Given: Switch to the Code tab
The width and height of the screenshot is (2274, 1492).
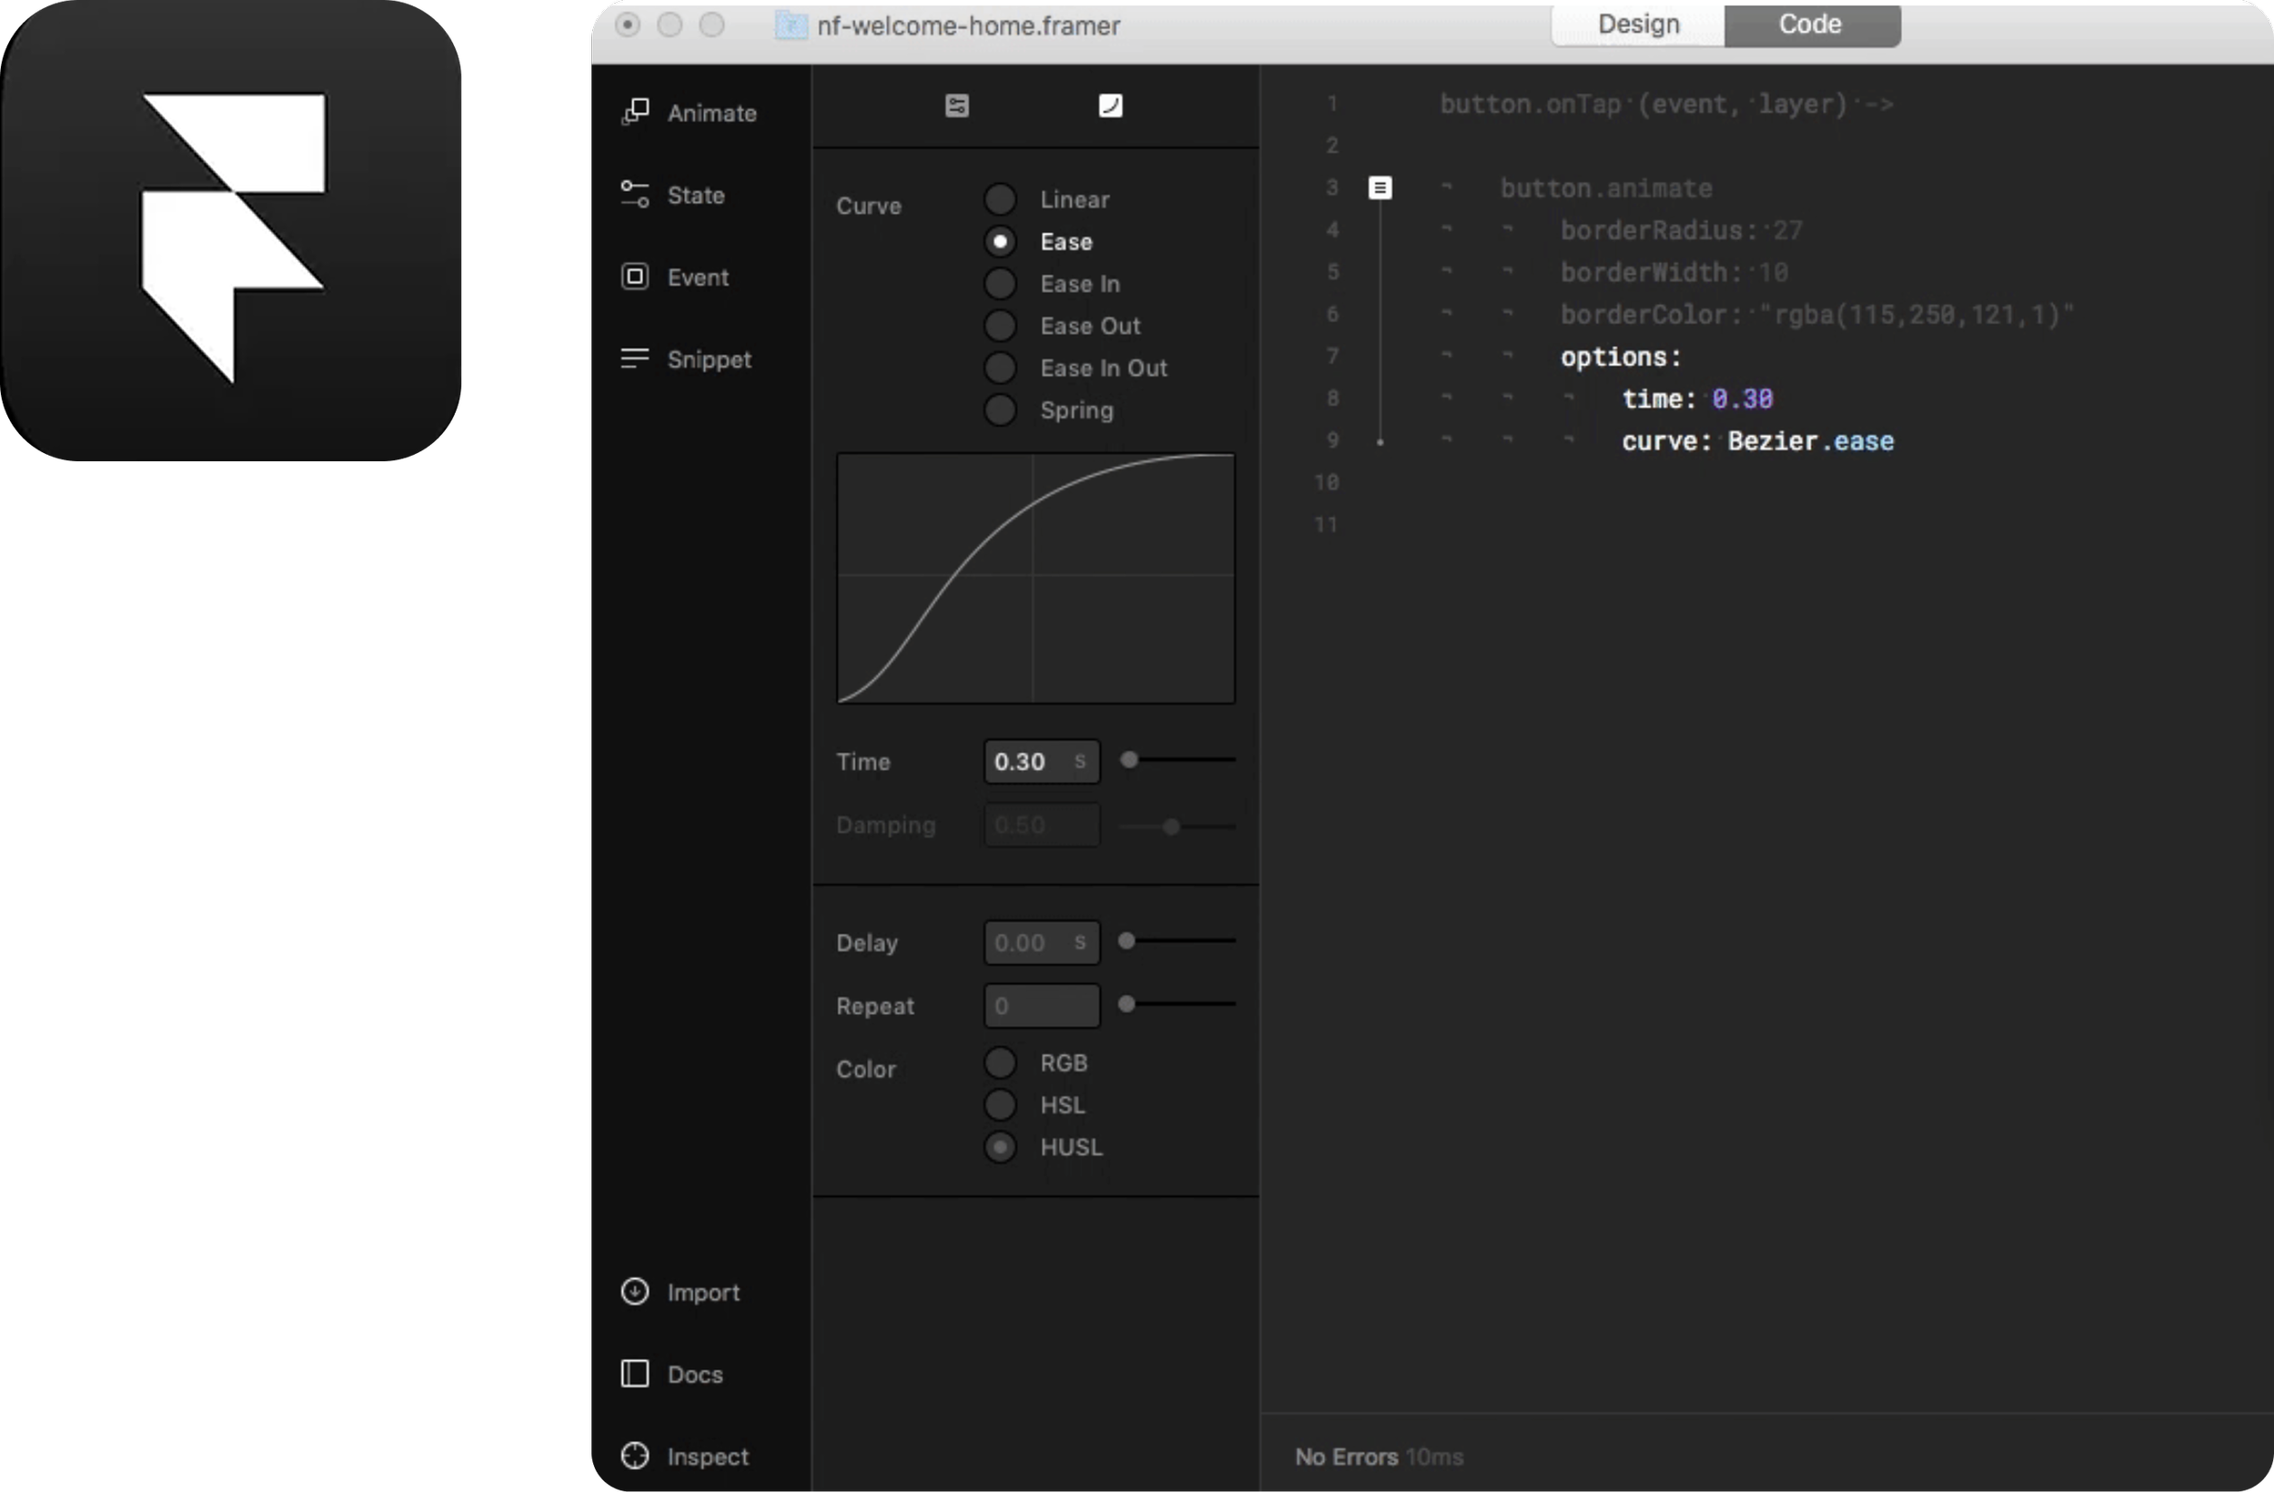Looking at the screenshot, I should coord(1811,24).
